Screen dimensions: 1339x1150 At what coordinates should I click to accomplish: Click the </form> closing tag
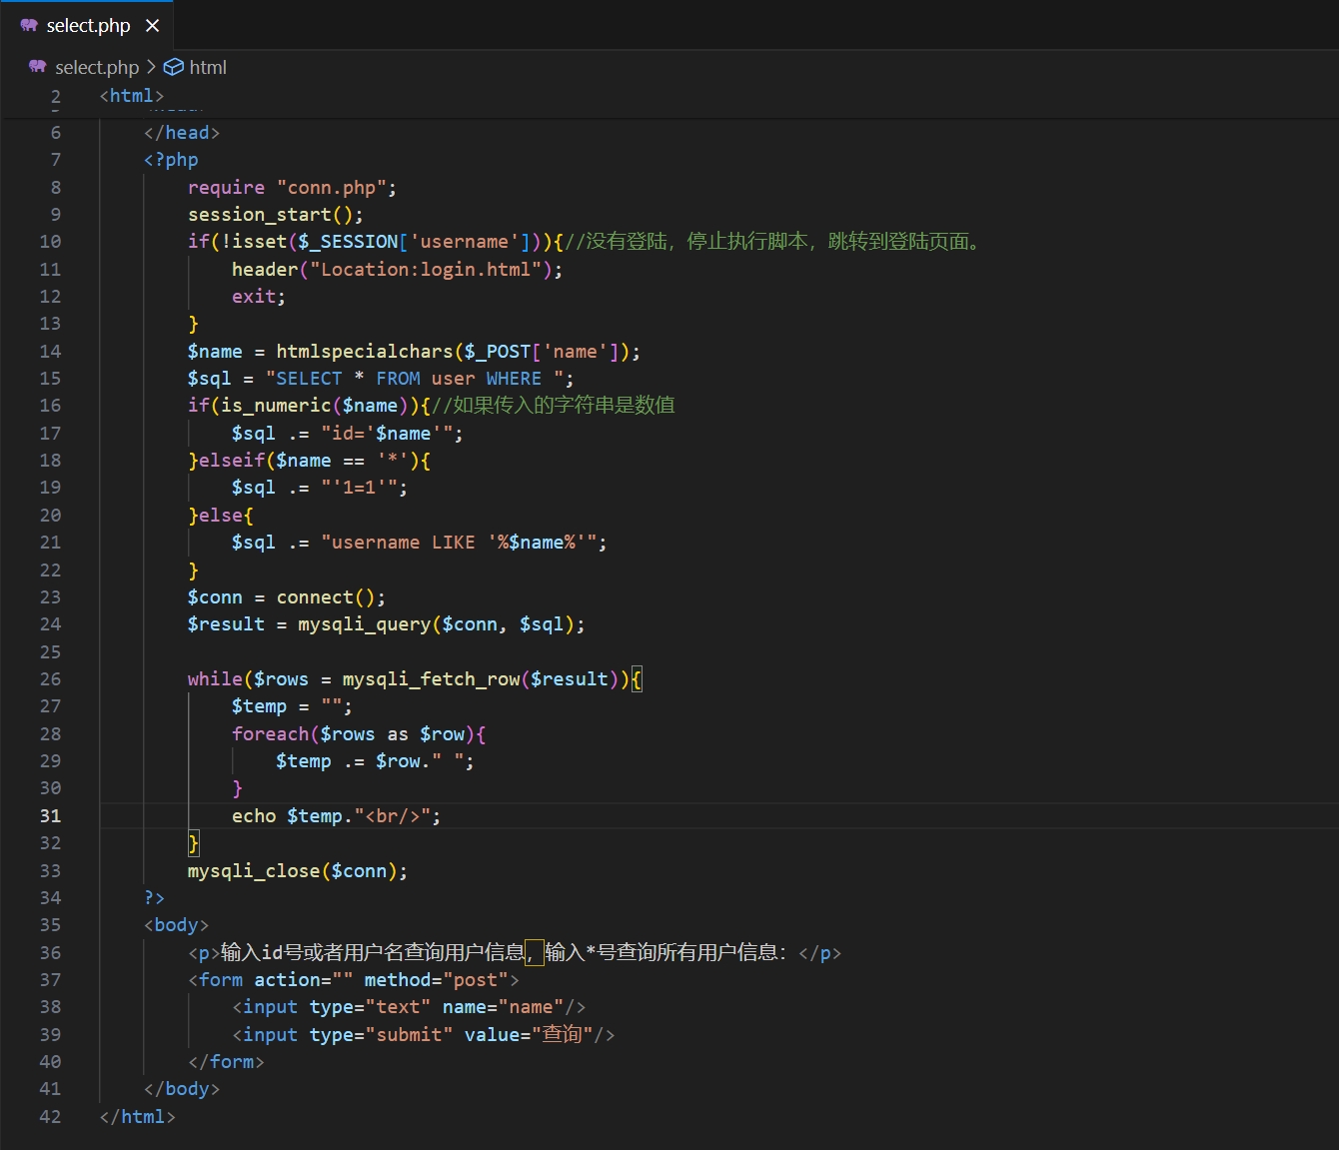227,1062
